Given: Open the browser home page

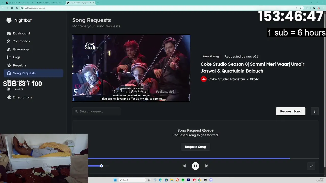Looking at the screenshot, I should click(x=17, y=8).
